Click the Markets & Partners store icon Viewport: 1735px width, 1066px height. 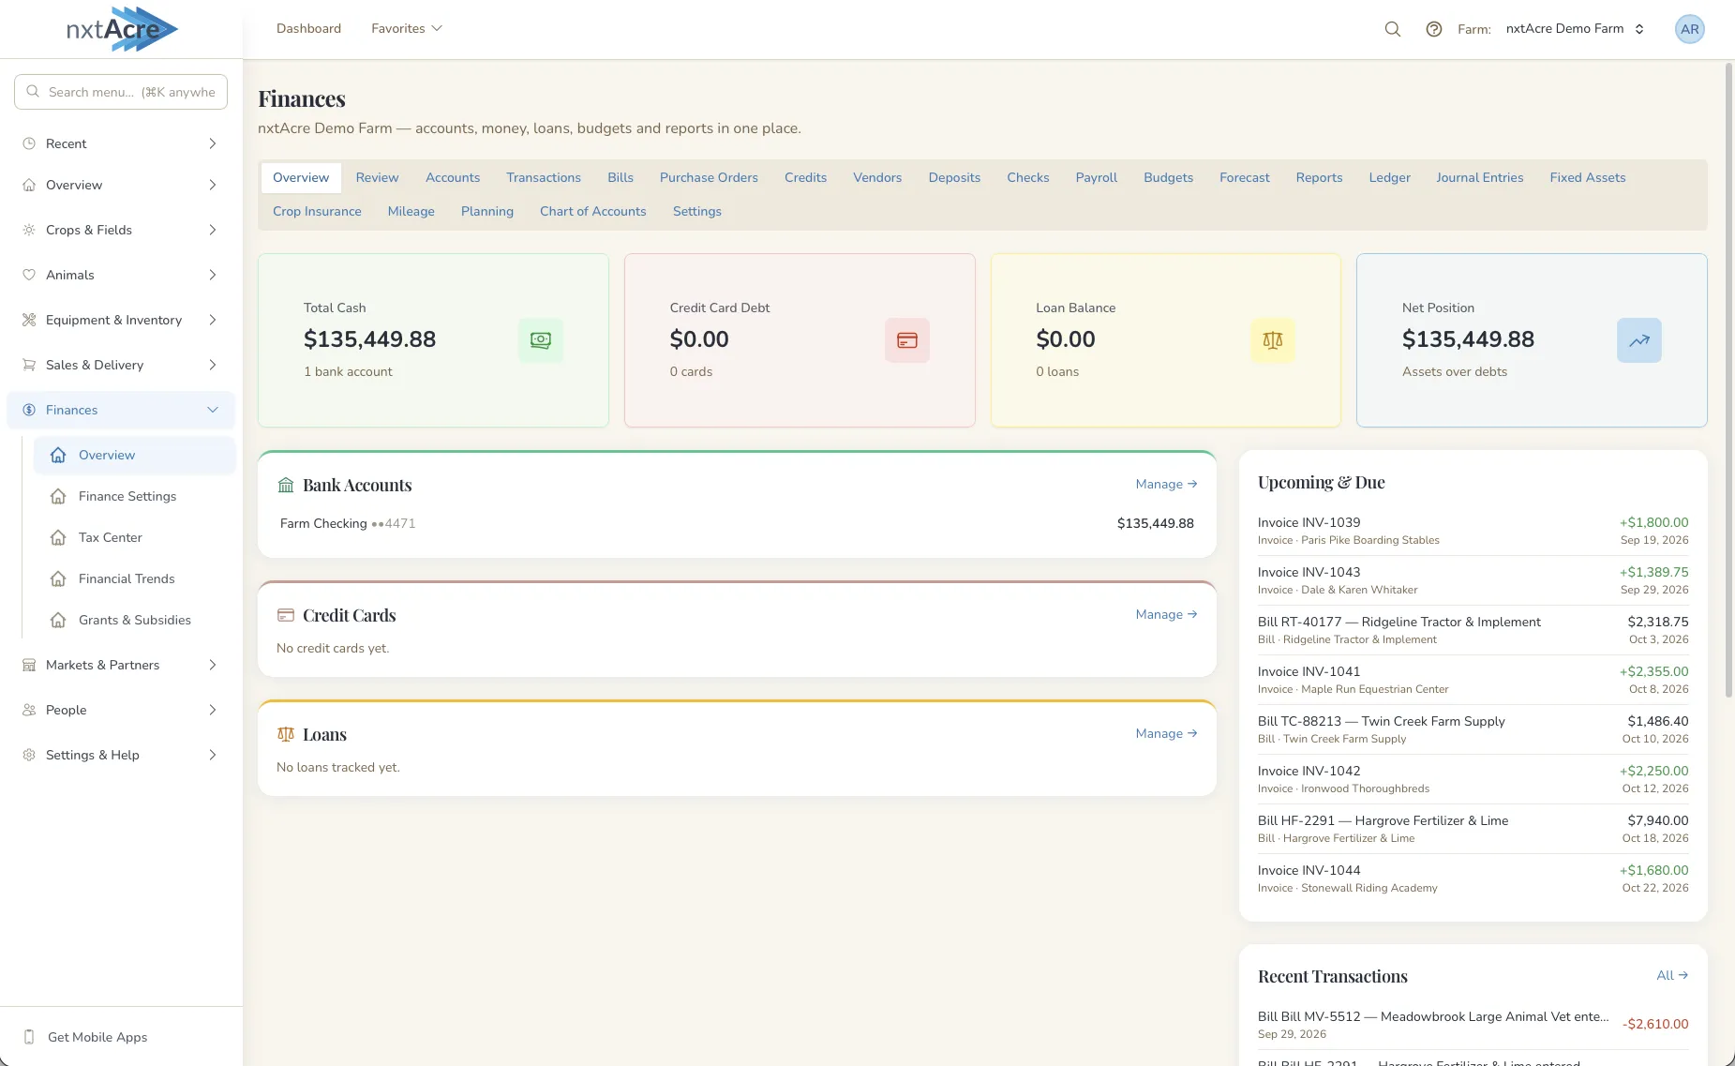[29, 665]
